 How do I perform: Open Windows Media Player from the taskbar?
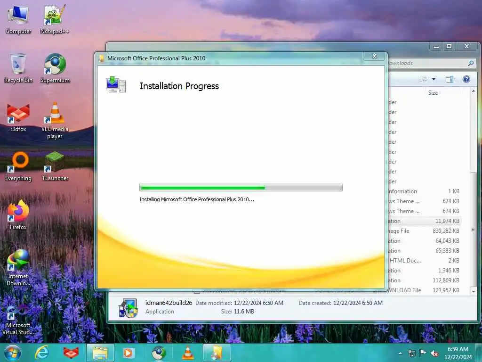tap(129, 353)
